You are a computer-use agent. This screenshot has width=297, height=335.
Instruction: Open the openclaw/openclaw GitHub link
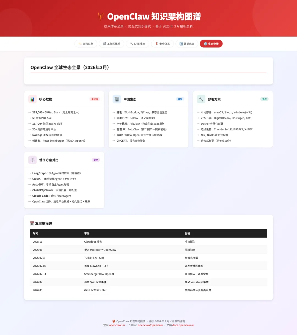pyautogui.click(x=150, y=325)
